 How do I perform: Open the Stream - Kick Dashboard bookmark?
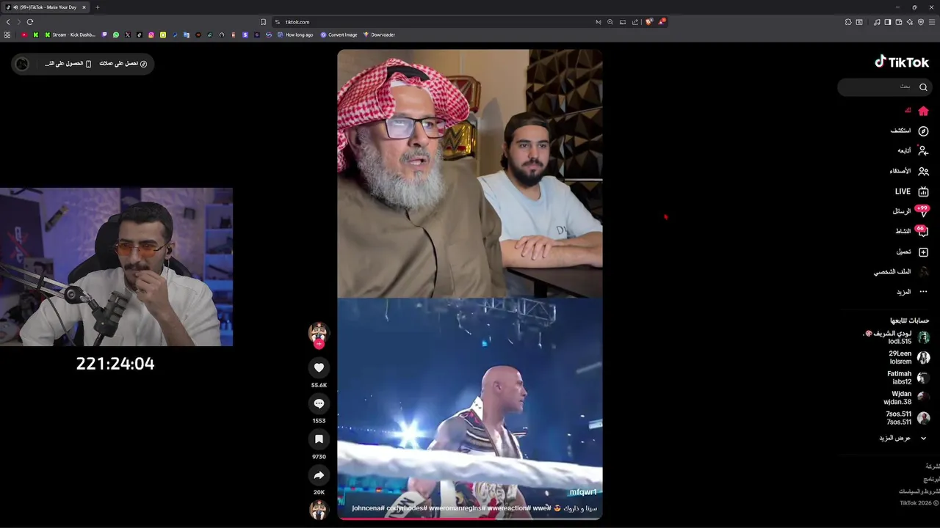70,34
